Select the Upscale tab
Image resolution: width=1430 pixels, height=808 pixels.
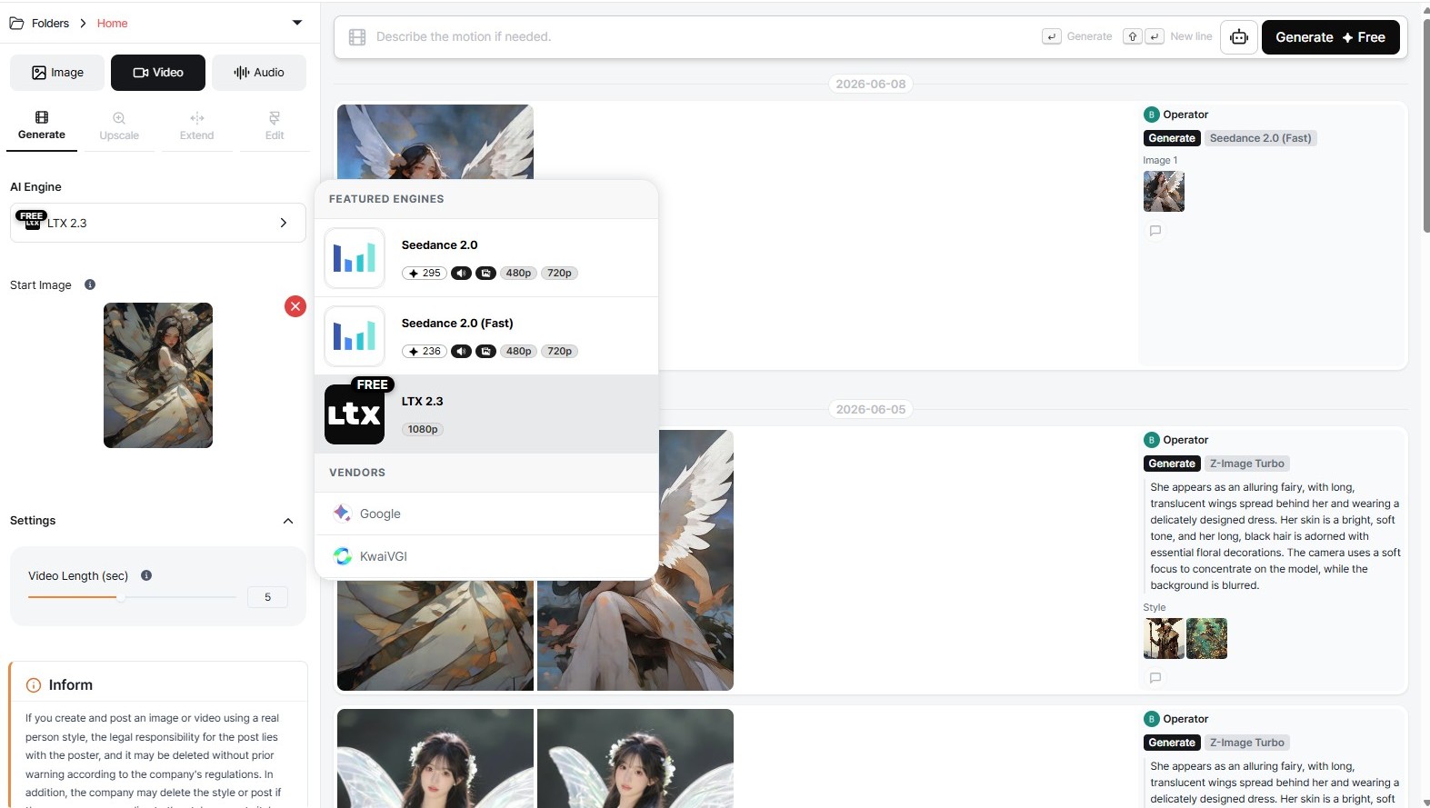click(119, 126)
